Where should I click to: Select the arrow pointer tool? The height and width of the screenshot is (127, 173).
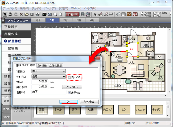pyautogui.click(x=5, y=14)
